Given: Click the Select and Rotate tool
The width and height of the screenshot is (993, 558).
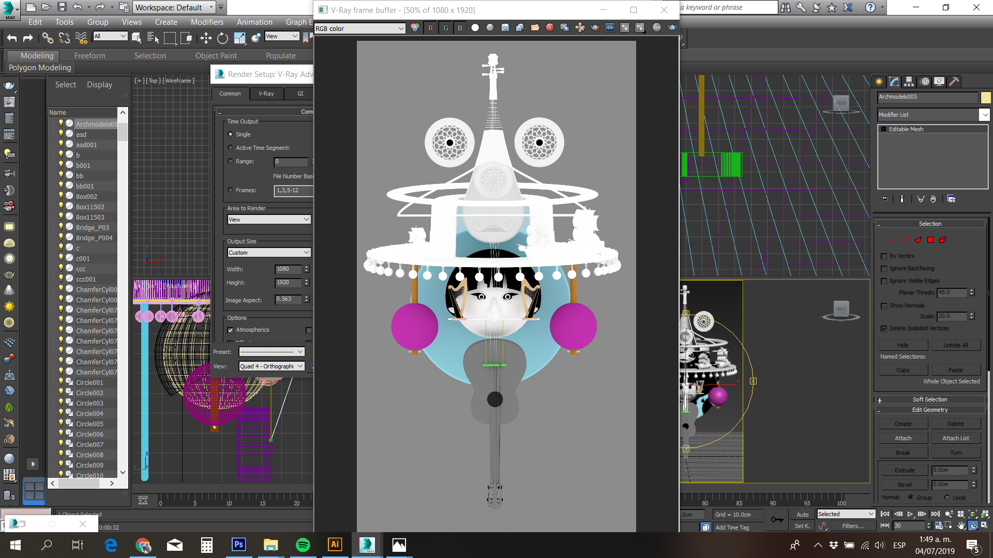Looking at the screenshot, I should coord(222,38).
